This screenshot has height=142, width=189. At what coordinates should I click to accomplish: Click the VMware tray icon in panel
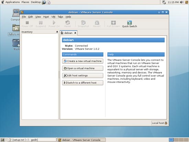pyautogui.click(x=187, y=2)
